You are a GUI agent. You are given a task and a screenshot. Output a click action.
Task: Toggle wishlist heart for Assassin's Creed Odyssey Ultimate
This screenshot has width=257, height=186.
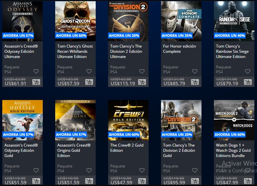click(x=36, y=71)
